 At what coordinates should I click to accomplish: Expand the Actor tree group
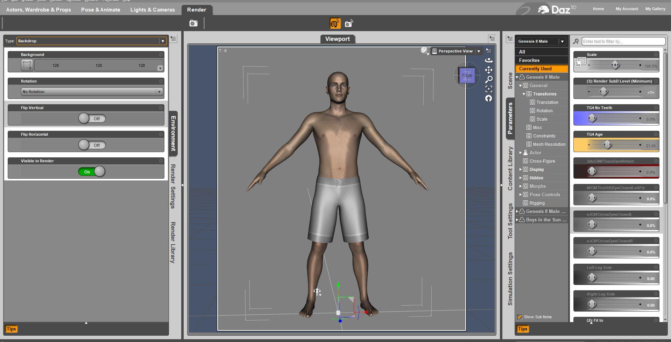point(521,153)
